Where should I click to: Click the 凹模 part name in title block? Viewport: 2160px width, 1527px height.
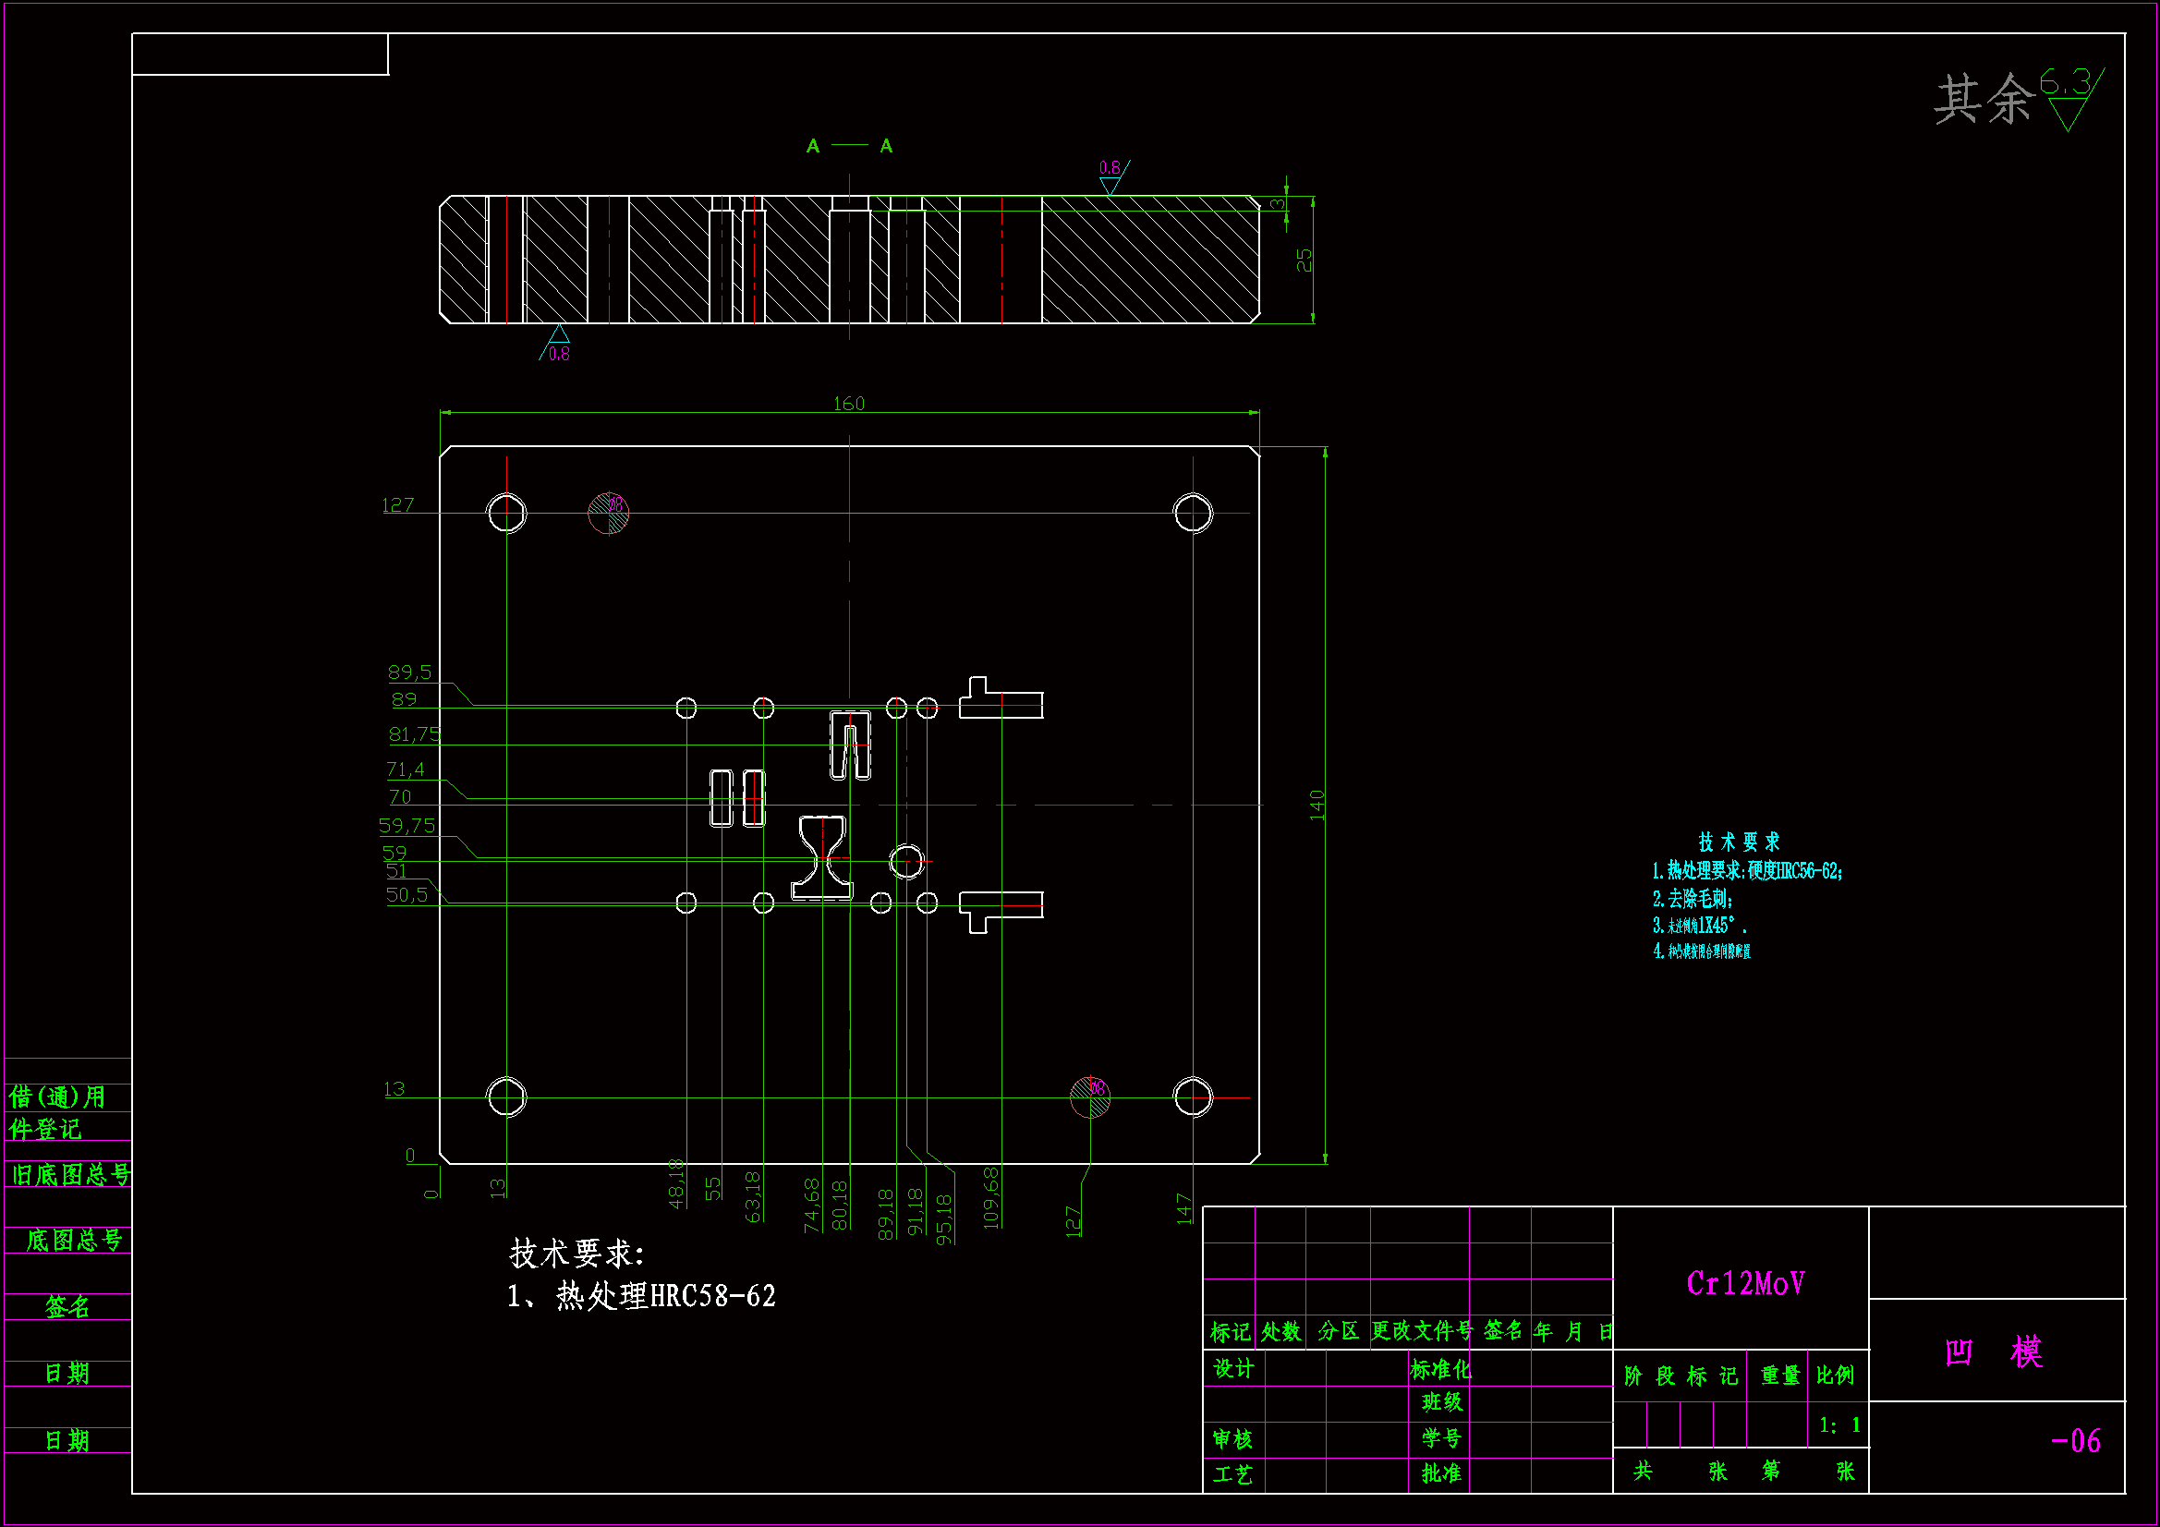point(1994,1352)
